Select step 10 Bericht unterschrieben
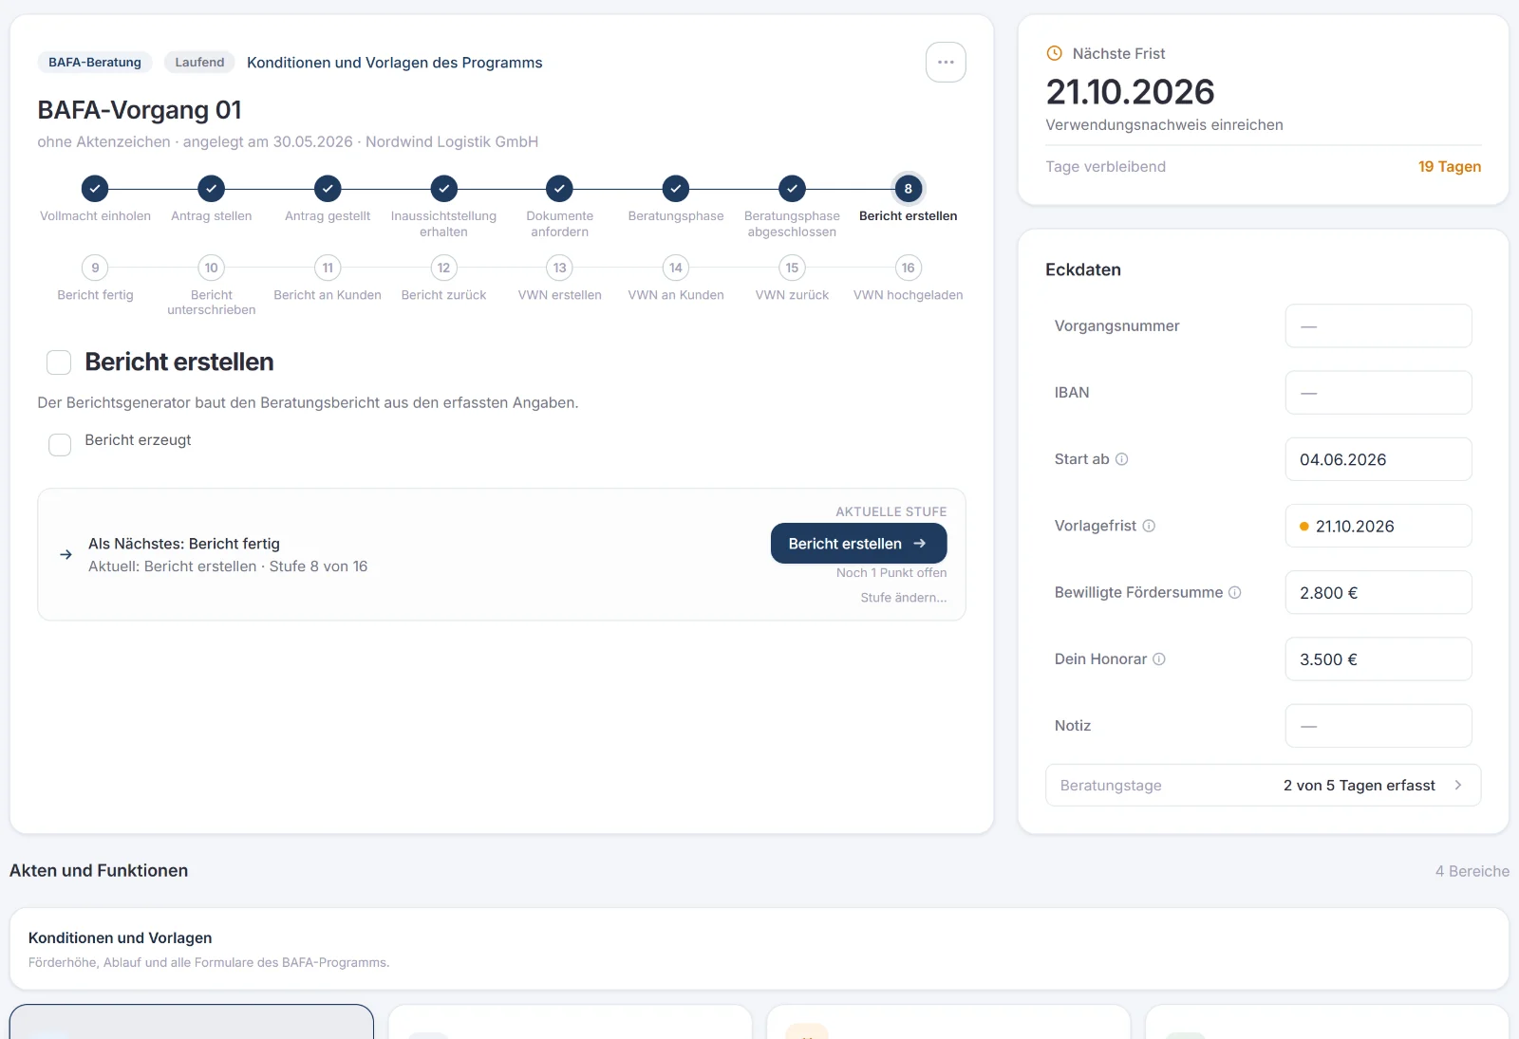This screenshot has width=1519, height=1039. [212, 268]
